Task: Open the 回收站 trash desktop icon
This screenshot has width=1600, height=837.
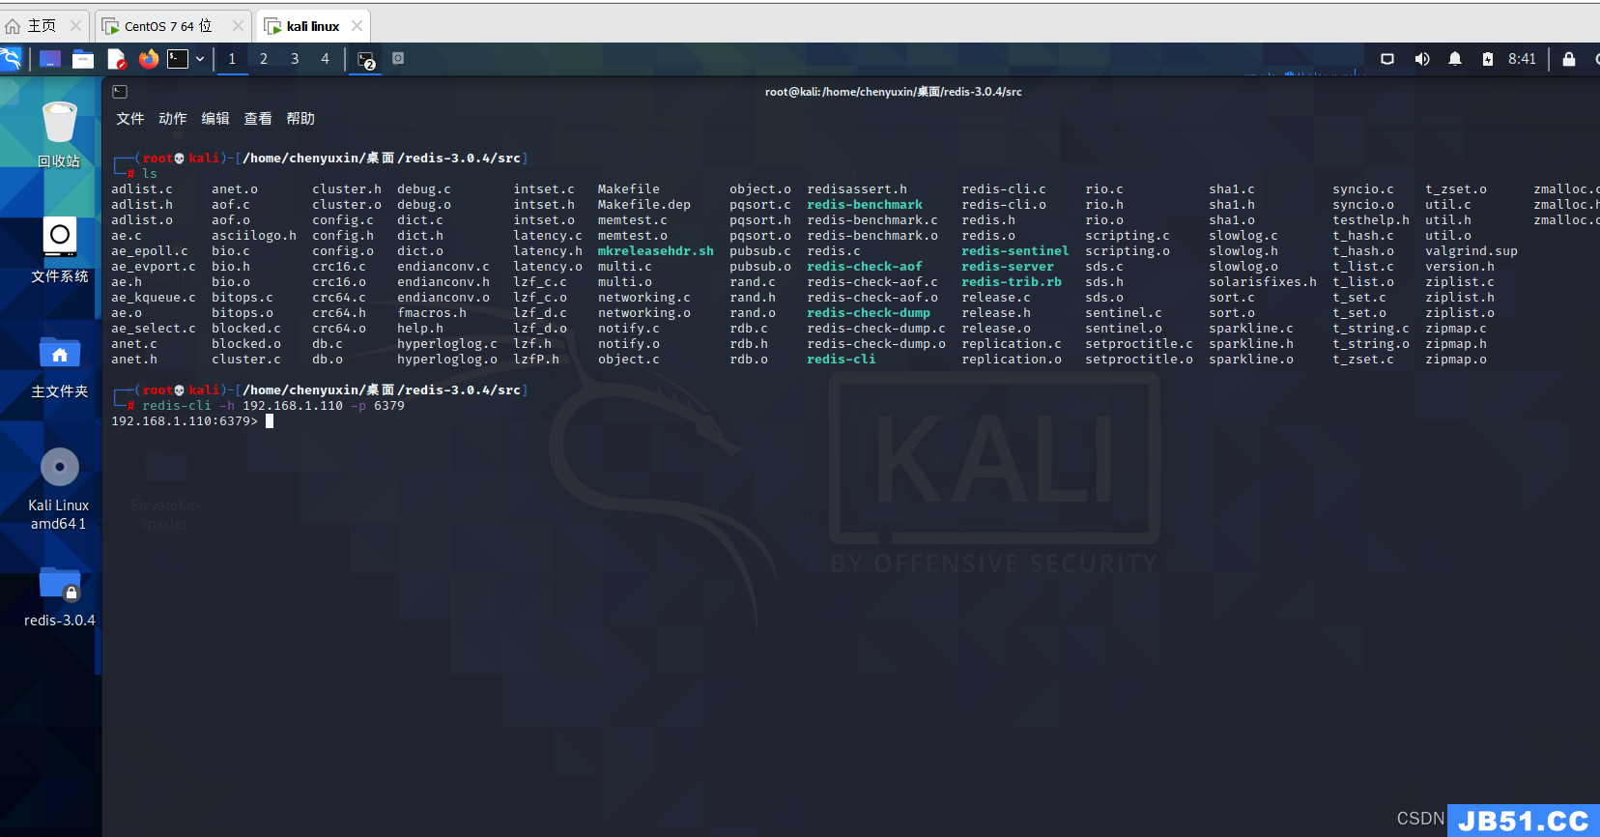Action: 59,134
